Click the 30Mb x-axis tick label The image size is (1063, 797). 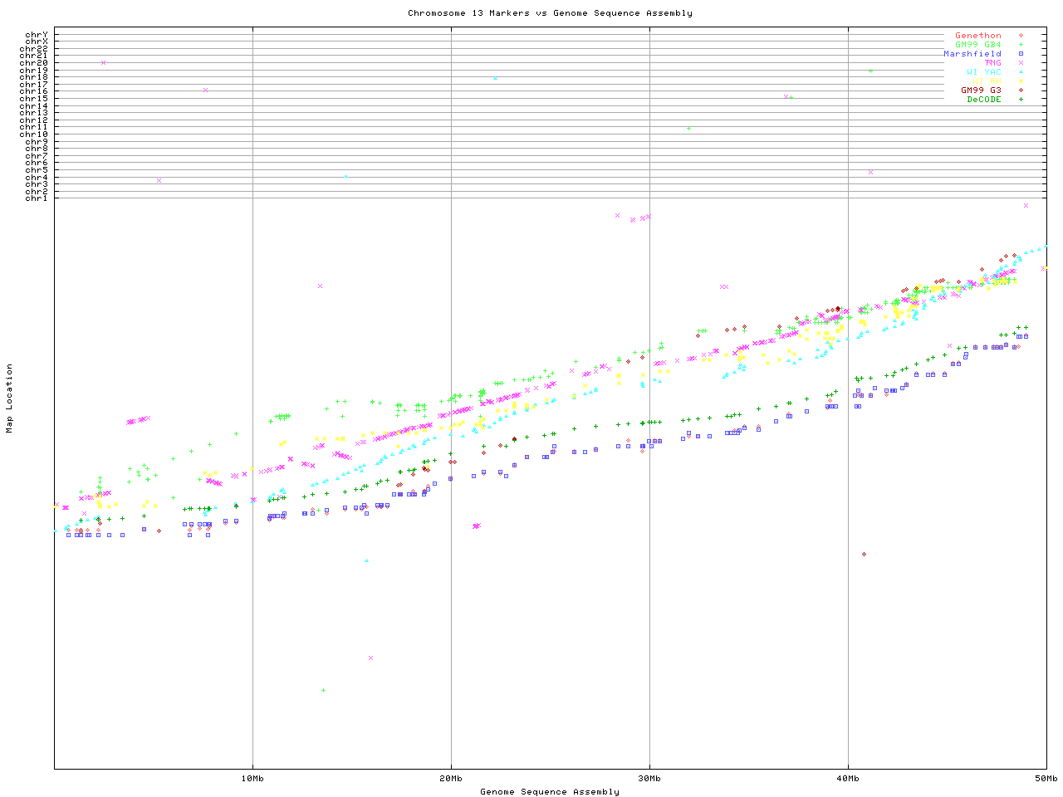coord(649,779)
